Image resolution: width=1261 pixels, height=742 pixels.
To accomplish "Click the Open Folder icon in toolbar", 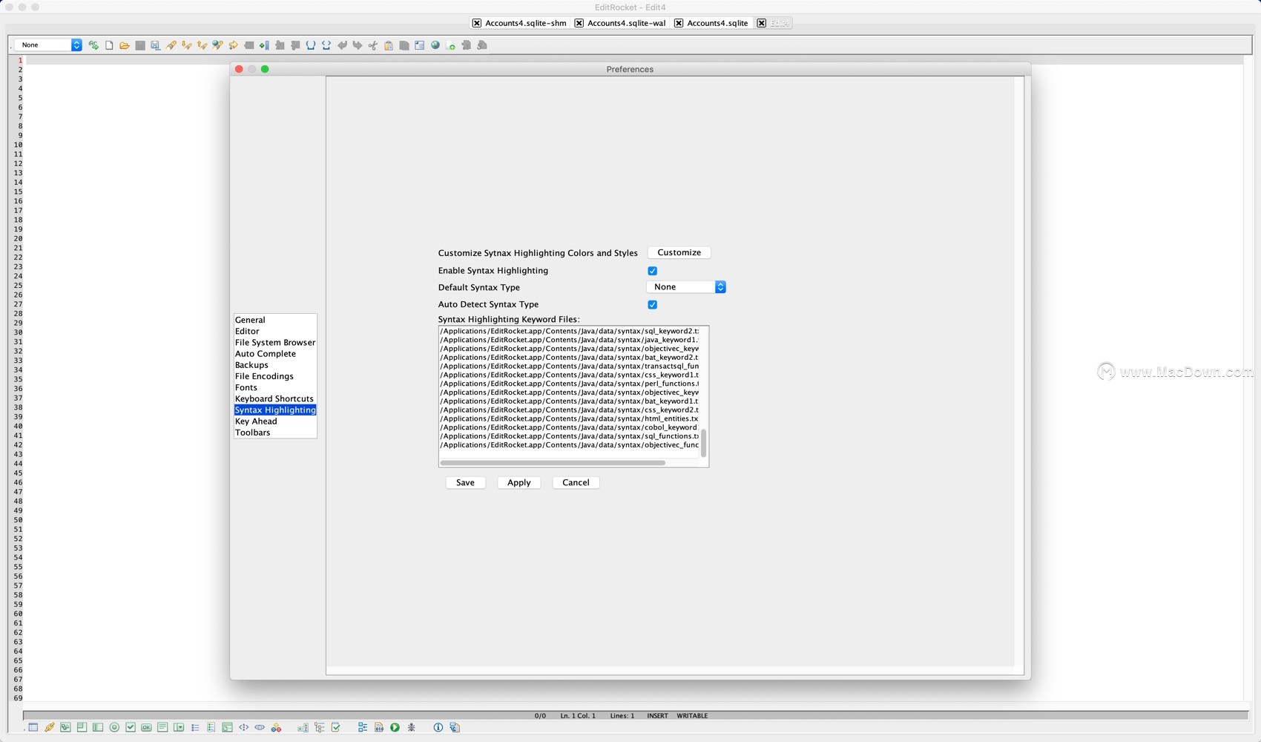I will click(x=125, y=45).
